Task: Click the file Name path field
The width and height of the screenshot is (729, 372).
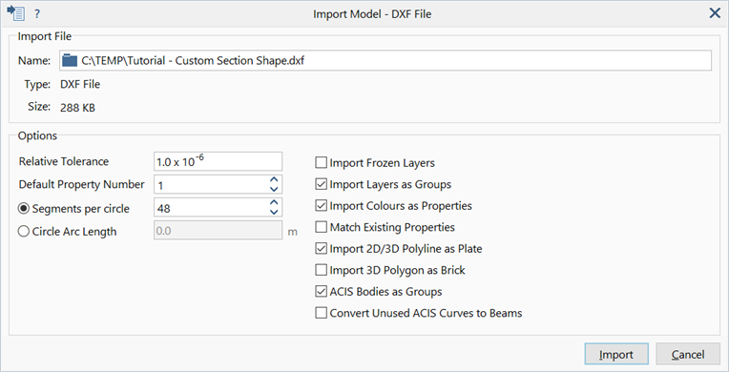Action: point(385,60)
